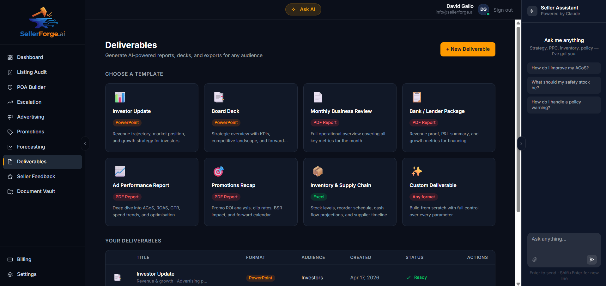Image resolution: width=606 pixels, height=286 pixels.
Task: Open the Dashboard from the sidebar
Action: point(30,57)
